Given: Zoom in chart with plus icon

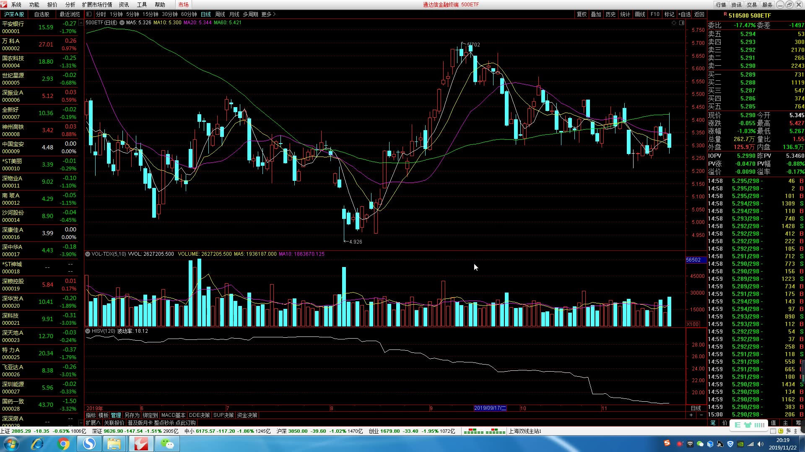Looking at the screenshot, I should 691,415.
